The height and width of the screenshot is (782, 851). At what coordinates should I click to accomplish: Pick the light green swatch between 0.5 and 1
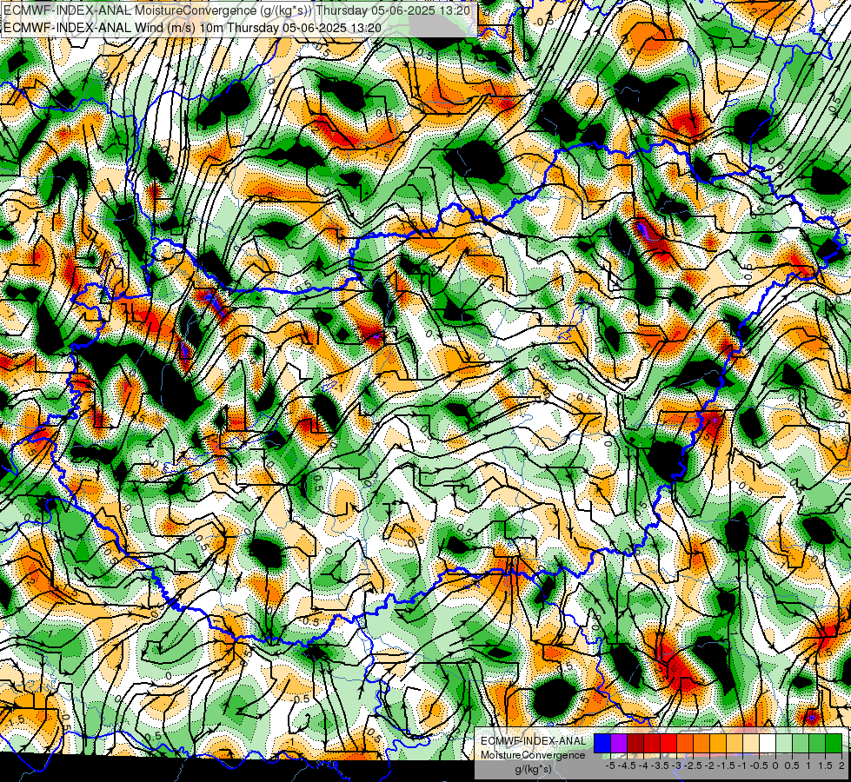pos(801,743)
